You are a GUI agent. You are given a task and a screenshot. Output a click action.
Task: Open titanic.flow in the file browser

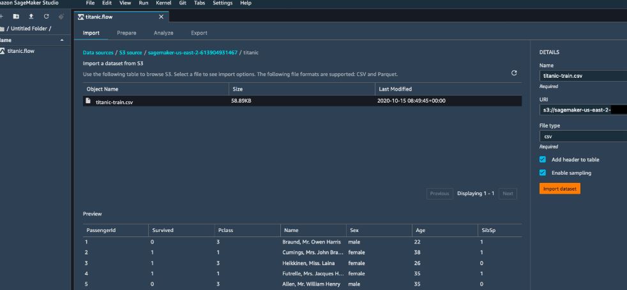21,51
